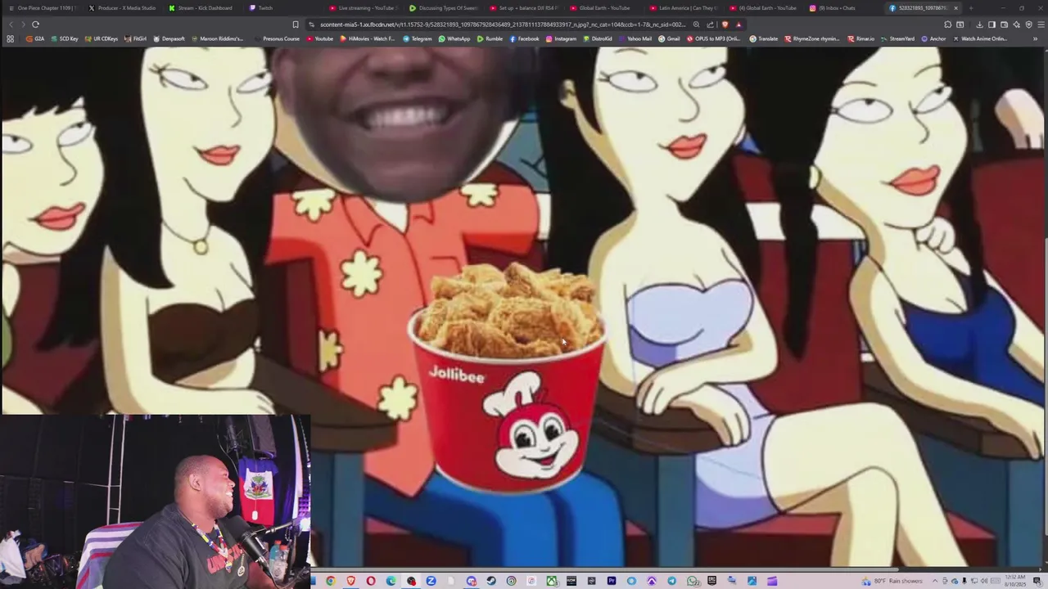Switch to Producer - X Media Studio tab
Image resolution: width=1048 pixels, height=589 pixels.
coord(121,8)
